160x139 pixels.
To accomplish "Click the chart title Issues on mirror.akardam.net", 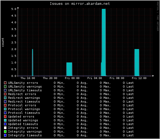I will pyautogui.click(x=80, y=4).
